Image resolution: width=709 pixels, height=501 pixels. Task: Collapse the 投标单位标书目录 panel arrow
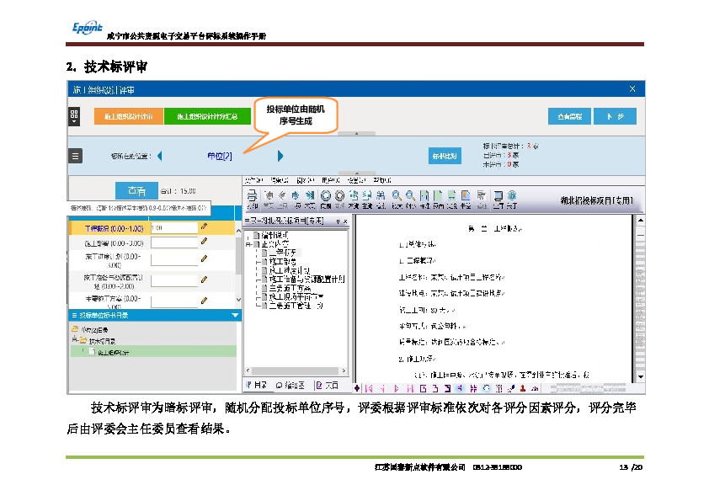coord(235,315)
